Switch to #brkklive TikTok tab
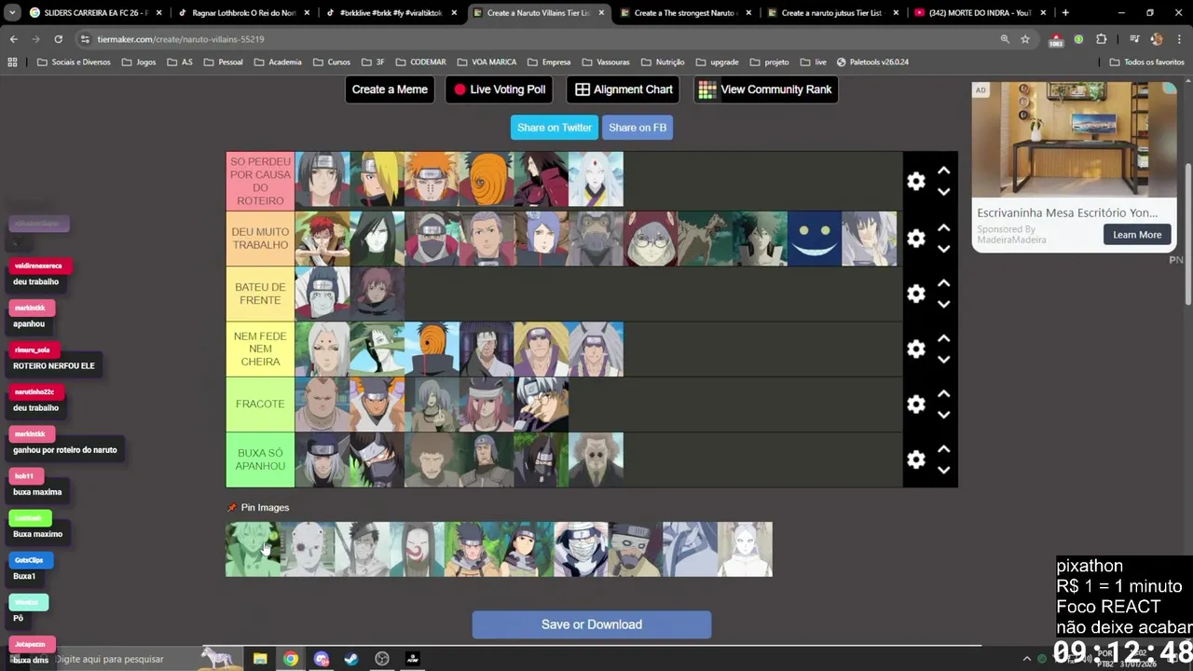Screen dimensions: 1193x671 tap(391, 13)
